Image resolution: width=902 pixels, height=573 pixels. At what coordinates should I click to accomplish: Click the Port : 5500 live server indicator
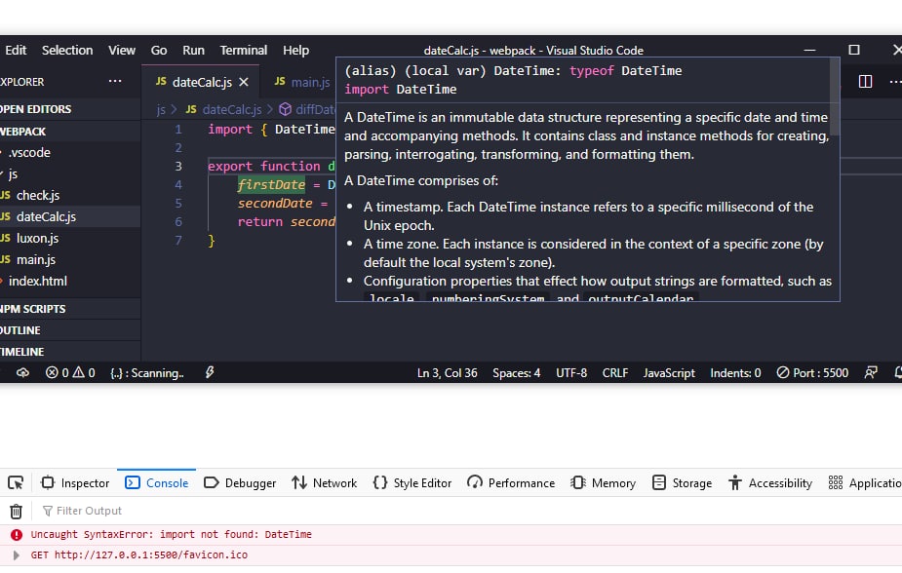[812, 373]
